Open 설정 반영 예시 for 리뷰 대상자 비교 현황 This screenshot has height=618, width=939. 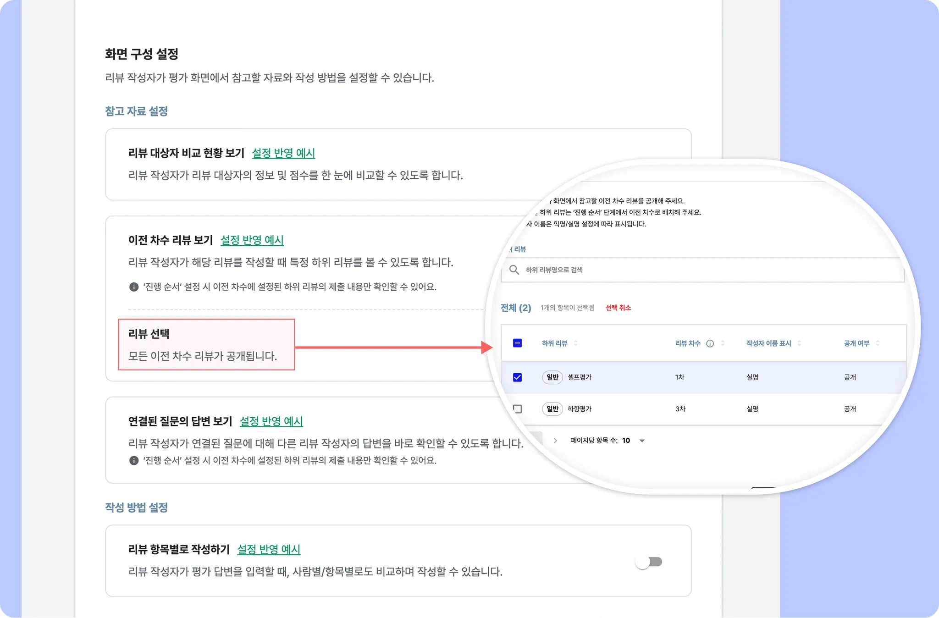coord(283,153)
